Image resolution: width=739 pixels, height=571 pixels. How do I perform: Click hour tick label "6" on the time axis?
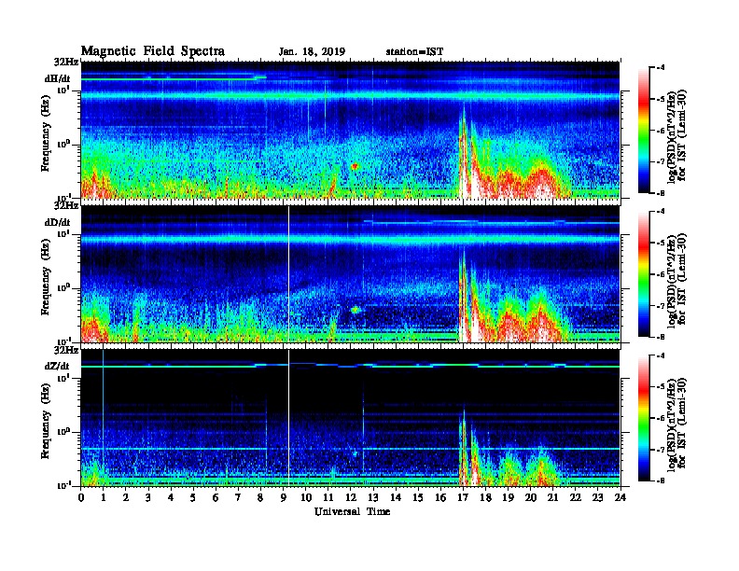(216, 498)
